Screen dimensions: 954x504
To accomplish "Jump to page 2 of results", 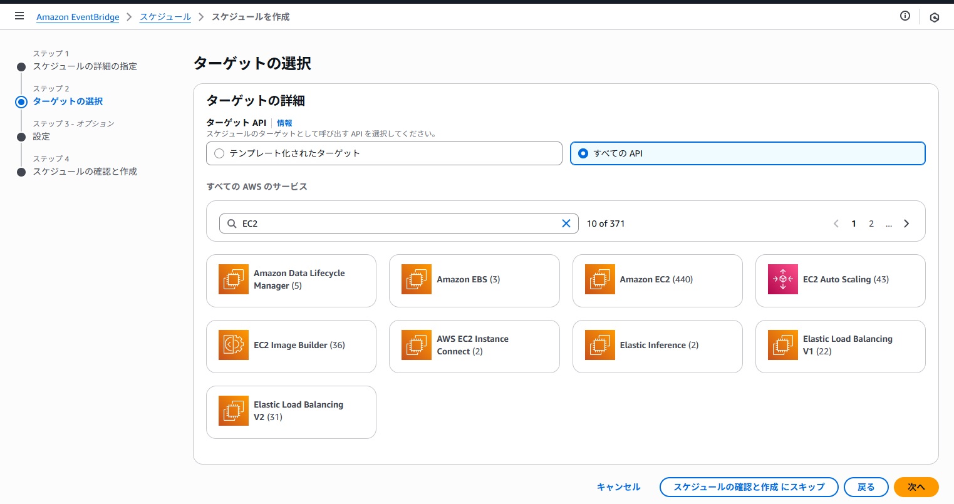I will tap(871, 224).
